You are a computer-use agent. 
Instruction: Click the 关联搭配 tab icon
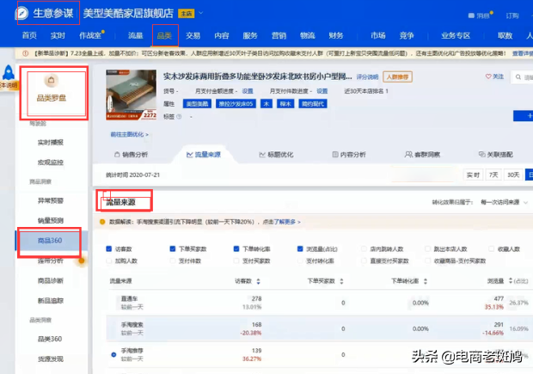point(481,155)
